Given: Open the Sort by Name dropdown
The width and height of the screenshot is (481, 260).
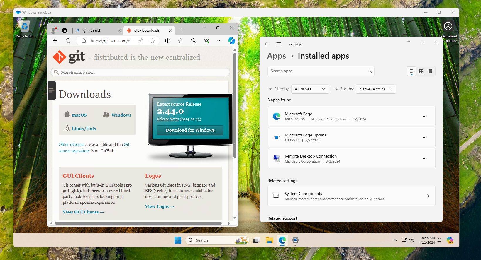Looking at the screenshot, I should coord(376,89).
